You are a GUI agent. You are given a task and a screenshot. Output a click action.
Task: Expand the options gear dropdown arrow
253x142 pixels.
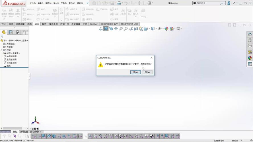click(153, 3)
